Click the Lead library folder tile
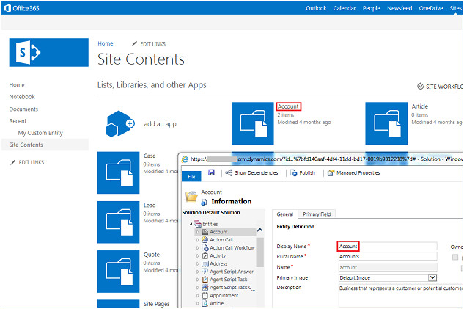The image size is (464, 309). pos(119,223)
